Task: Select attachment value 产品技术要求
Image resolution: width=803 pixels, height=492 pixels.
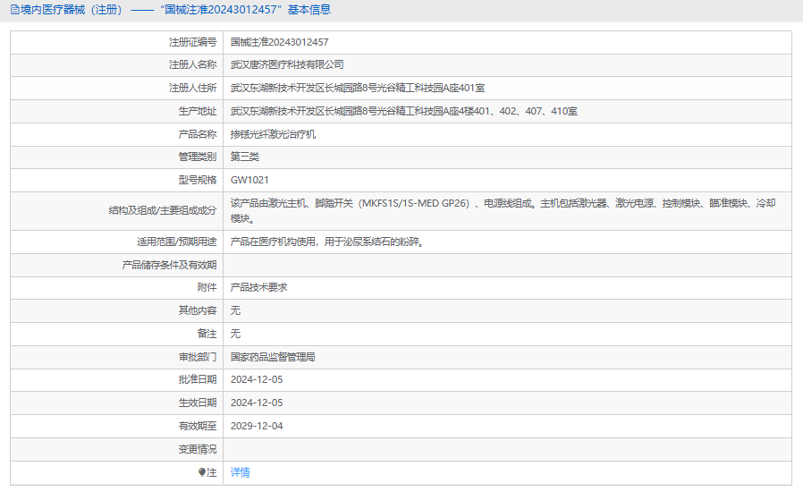Action: pos(258,287)
